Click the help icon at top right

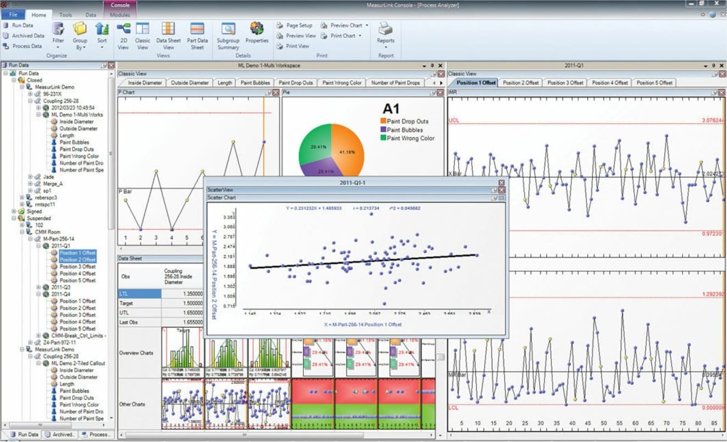(x=712, y=14)
